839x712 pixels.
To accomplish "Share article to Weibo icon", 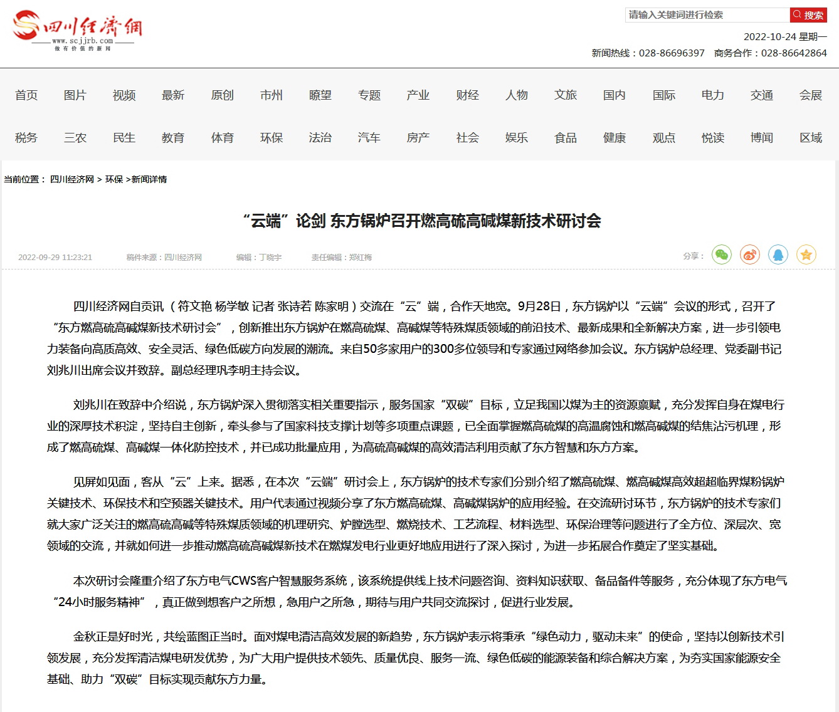I will click(750, 254).
